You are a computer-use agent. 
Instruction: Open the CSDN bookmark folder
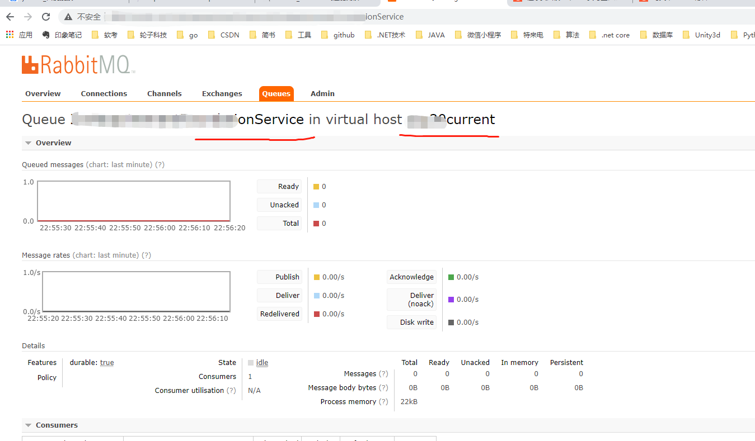coord(224,35)
